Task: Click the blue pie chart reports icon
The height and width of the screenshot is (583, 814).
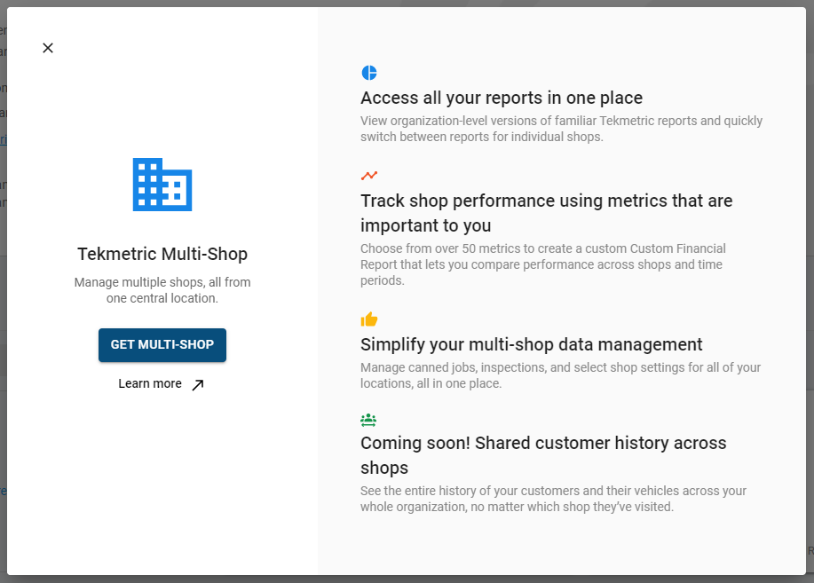Action: point(369,73)
